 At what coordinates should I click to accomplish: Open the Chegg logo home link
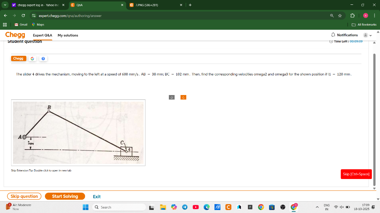point(15,35)
